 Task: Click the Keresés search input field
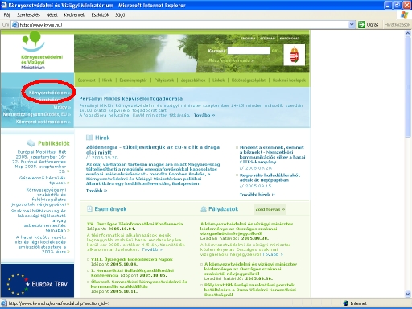pos(249,51)
